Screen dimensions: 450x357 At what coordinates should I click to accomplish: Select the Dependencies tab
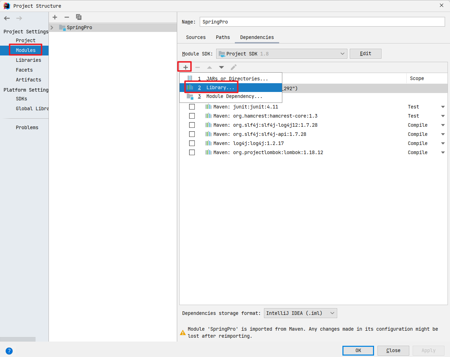(x=257, y=37)
